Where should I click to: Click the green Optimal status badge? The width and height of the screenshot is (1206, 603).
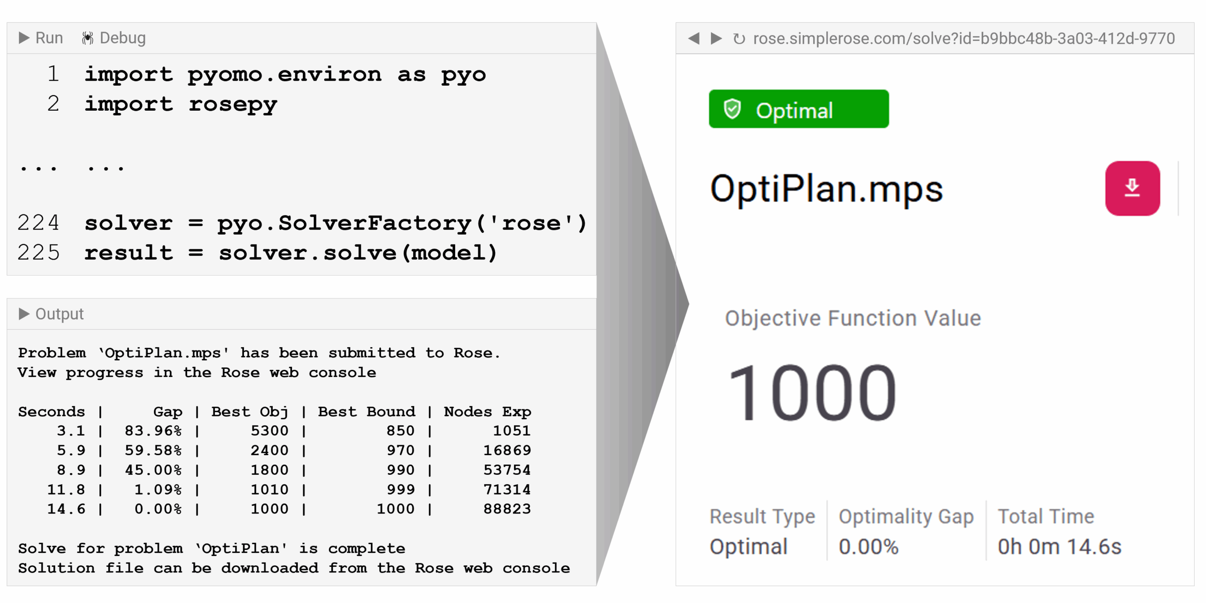click(x=799, y=109)
